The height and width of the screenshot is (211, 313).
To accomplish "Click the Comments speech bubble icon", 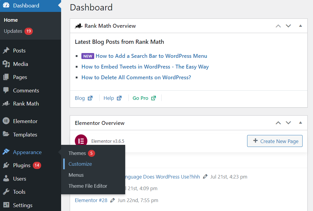I will click(x=7, y=90).
